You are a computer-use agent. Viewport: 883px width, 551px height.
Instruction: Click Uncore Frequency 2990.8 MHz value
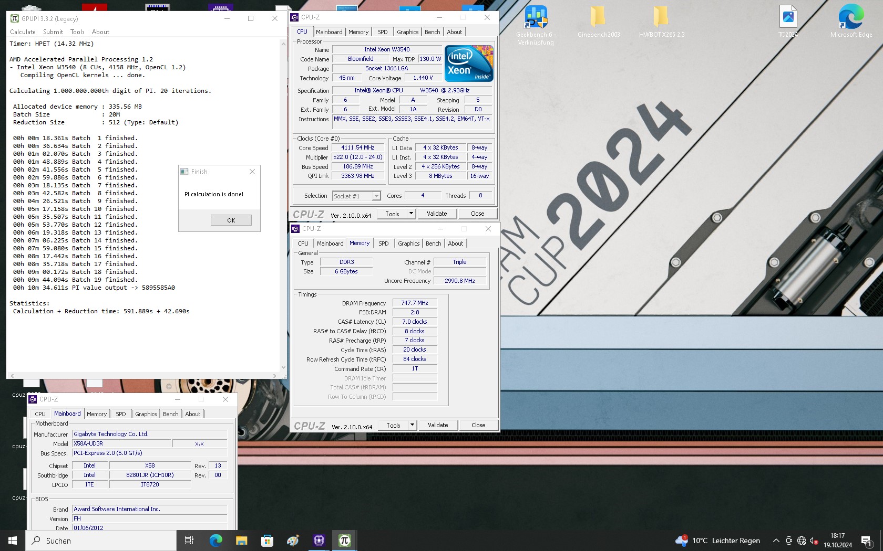(x=460, y=281)
